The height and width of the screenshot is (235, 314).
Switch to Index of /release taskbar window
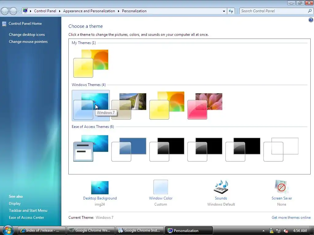pyautogui.click(x=42, y=230)
